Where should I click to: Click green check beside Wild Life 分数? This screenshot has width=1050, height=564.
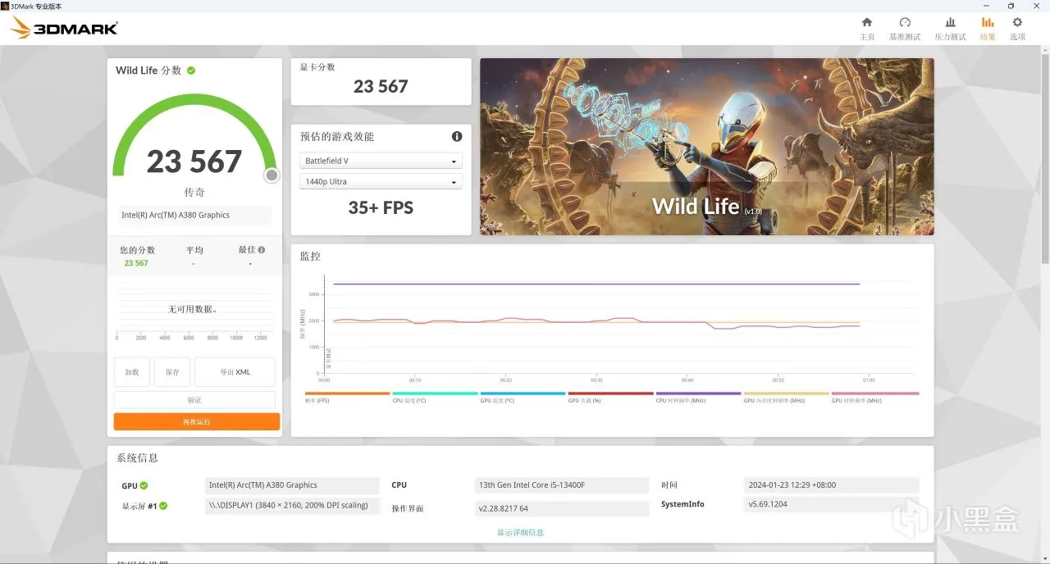pos(191,70)
